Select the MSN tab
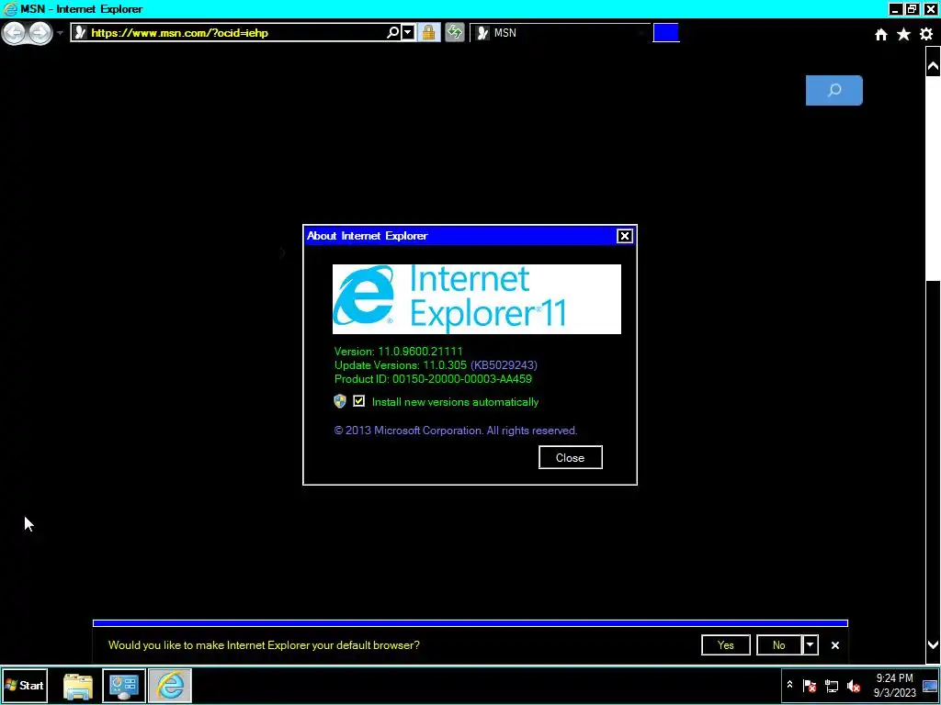Image resolution: width=941 pixels, height=705 pixels. [560, 33]
